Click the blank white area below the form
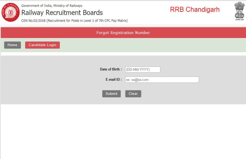 pyautogui.click(x=123, y=130)
